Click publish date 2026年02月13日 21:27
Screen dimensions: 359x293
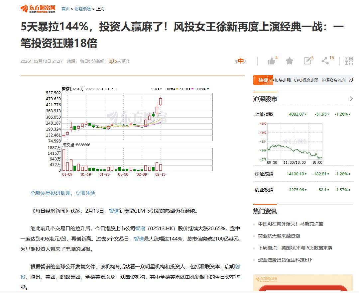point(42,61)
